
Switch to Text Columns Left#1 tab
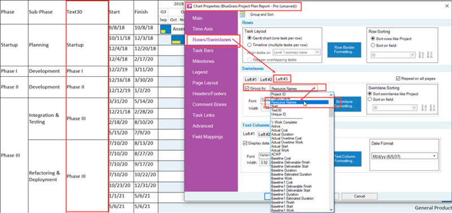[x=249, y=134]
